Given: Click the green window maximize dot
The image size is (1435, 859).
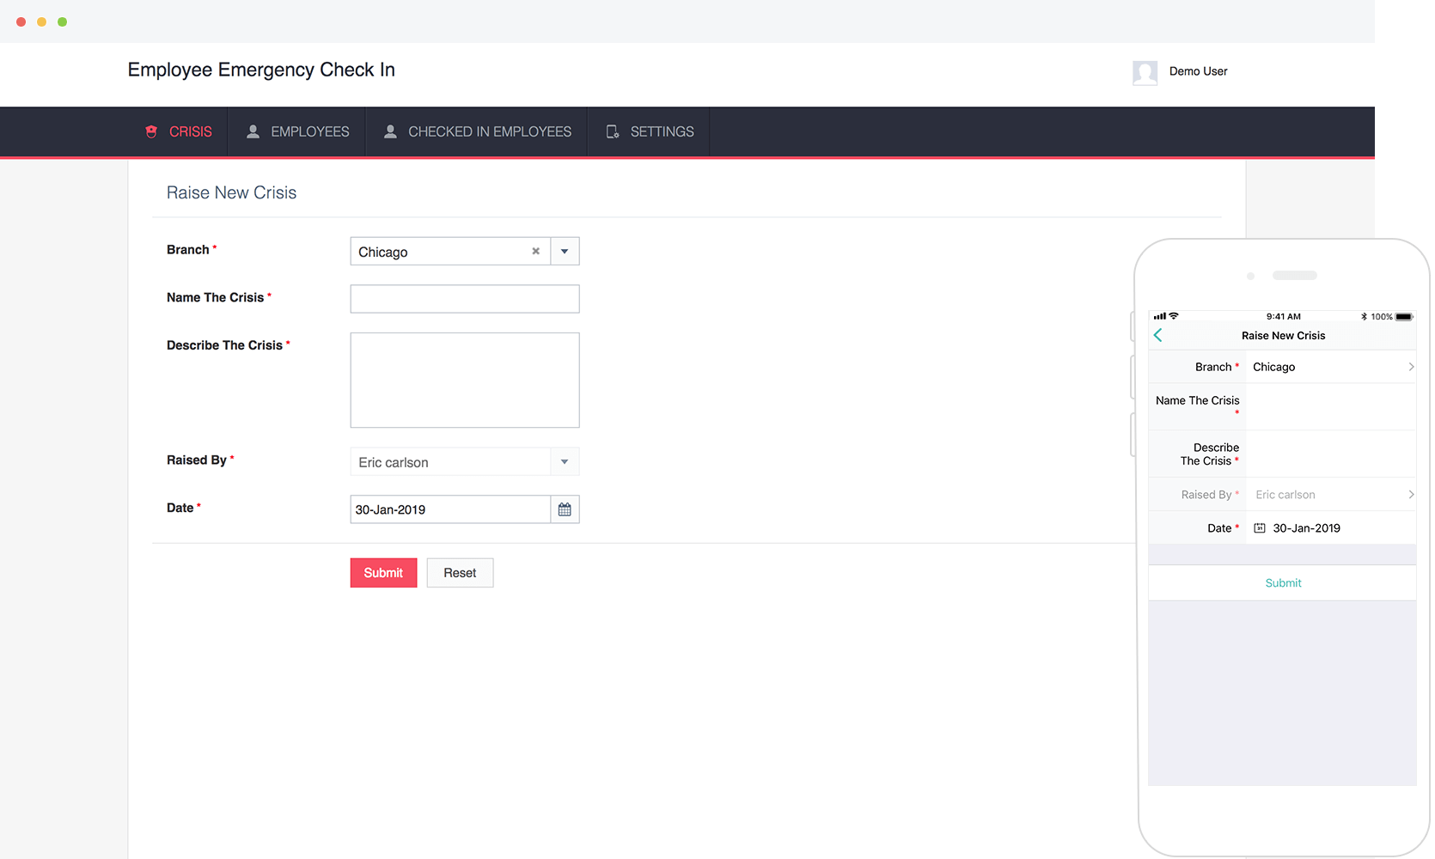Looking at the screenshot, I should [x=62, y=21].
